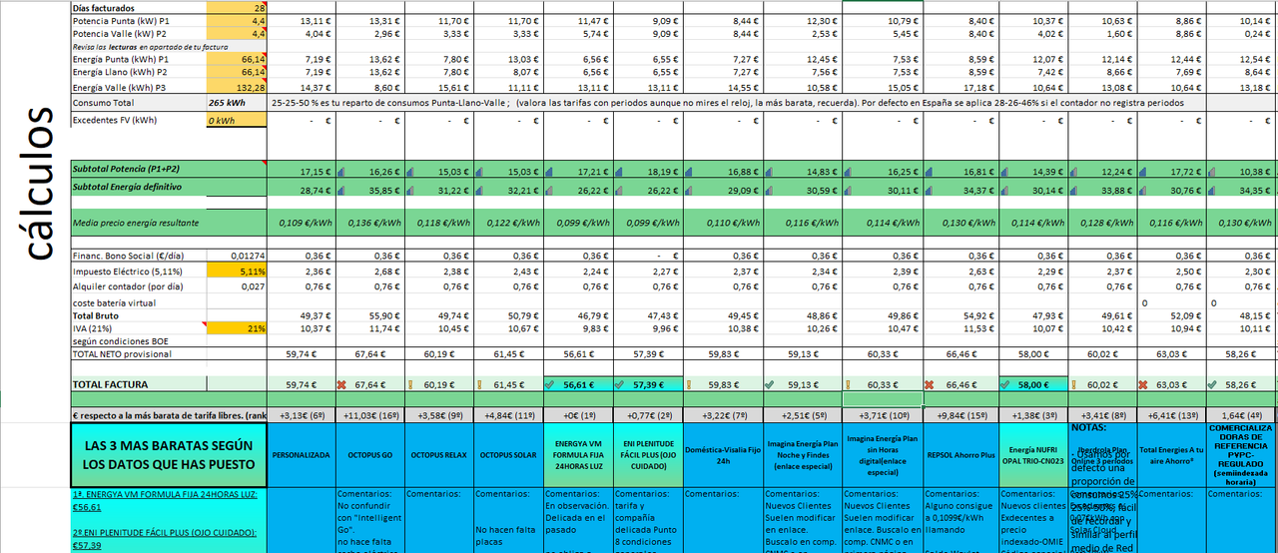Select the Energía Punta P1 yellow cell 66,14
The height and width of the screenshot is (553, 1278).
(x=237, y=60)
